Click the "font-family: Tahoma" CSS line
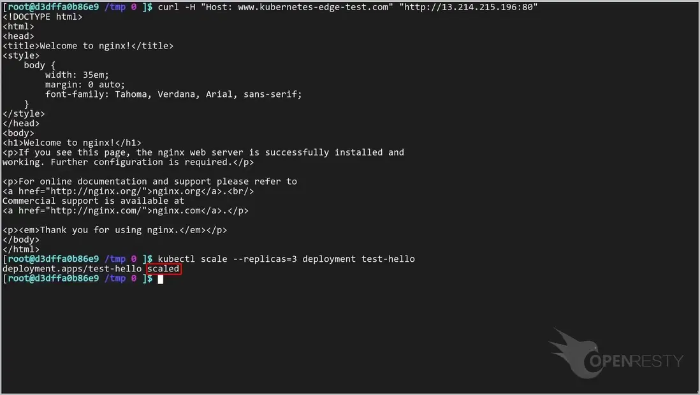 pos(173,94)
